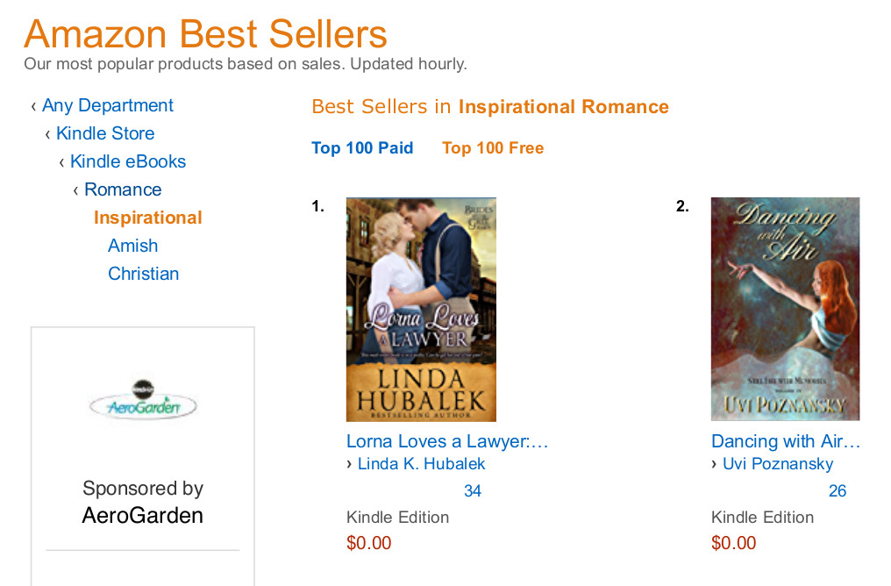891x586 pixels.
Task: Go back to Any Department
Action: click(x=108, y=105)
